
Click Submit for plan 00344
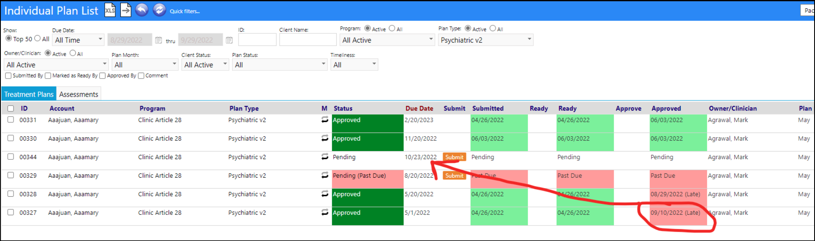[454, 157]
